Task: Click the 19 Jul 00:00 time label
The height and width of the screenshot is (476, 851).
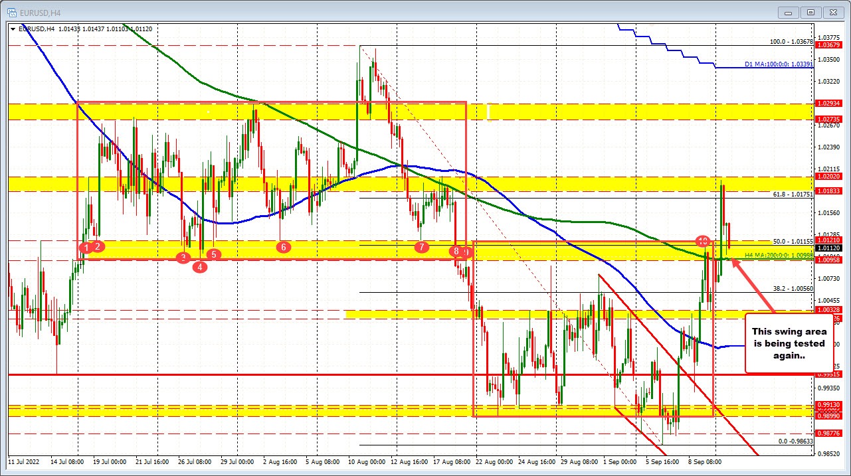Action: (110, 461)
